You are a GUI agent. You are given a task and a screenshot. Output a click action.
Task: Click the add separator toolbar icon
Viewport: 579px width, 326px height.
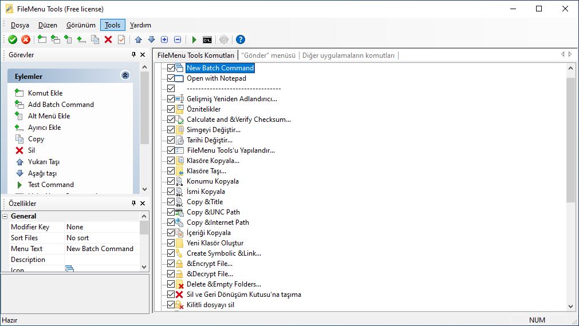[x=81, y=39]
